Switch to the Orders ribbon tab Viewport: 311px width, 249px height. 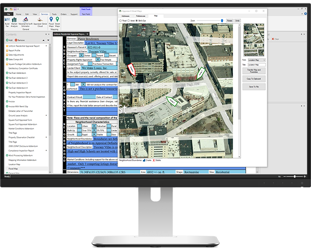pyautogui.click(x=64, y=14)
